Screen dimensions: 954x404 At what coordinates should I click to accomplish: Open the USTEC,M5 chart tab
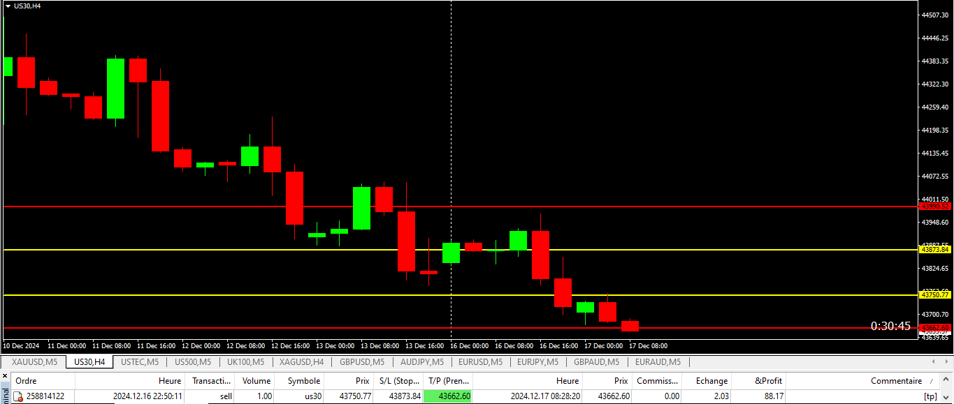click(x=140, y=361)
